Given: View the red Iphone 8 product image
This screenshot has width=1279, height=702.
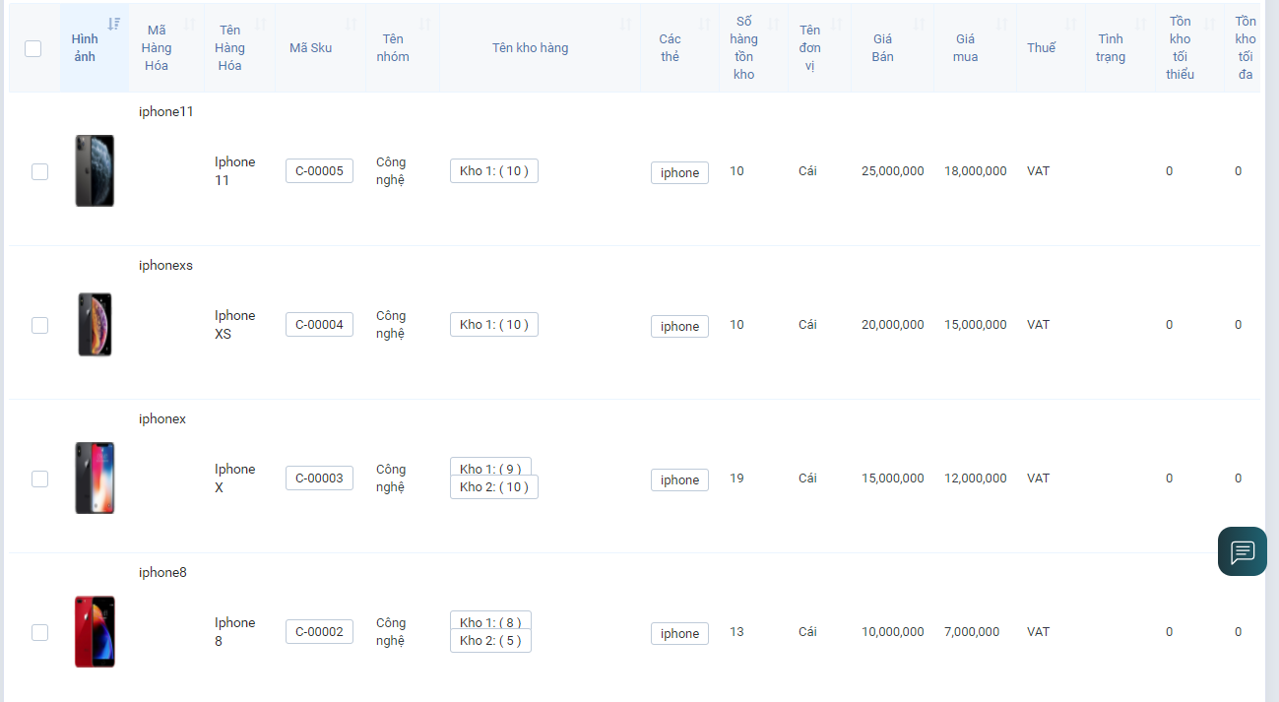Looking at the screenshot, I should tap(95, 631).
